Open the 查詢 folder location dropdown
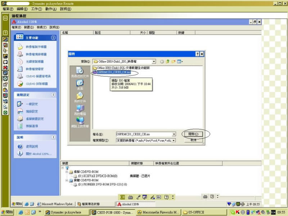The height and width of the screenshot is (216, 288). click(154, 62)
